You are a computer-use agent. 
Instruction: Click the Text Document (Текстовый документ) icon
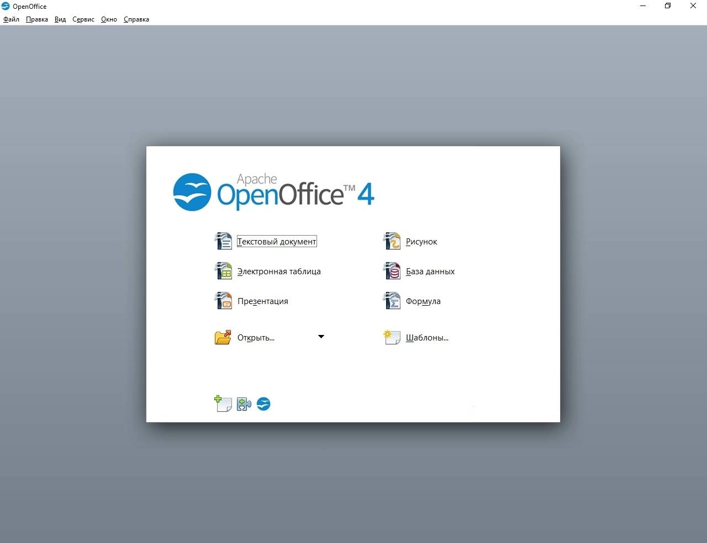point(223,241)
